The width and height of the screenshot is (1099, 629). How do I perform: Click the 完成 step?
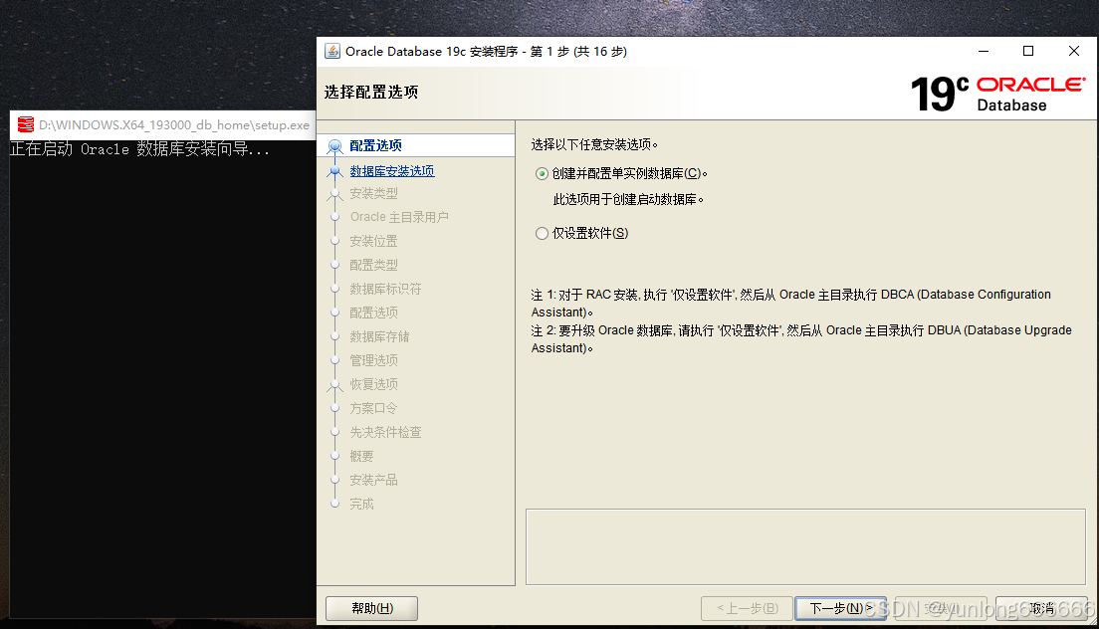click(361, 504)
